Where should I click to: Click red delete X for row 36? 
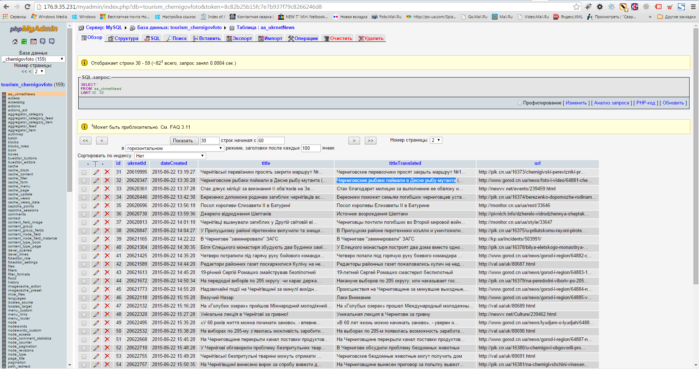(x=107, y=214)
